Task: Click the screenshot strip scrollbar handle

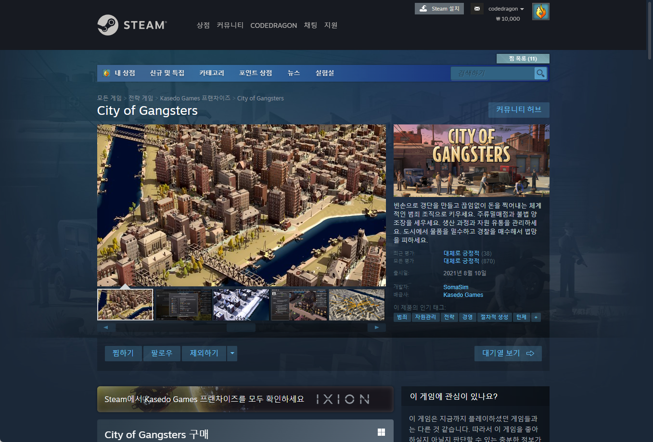Action: (241, 328)
